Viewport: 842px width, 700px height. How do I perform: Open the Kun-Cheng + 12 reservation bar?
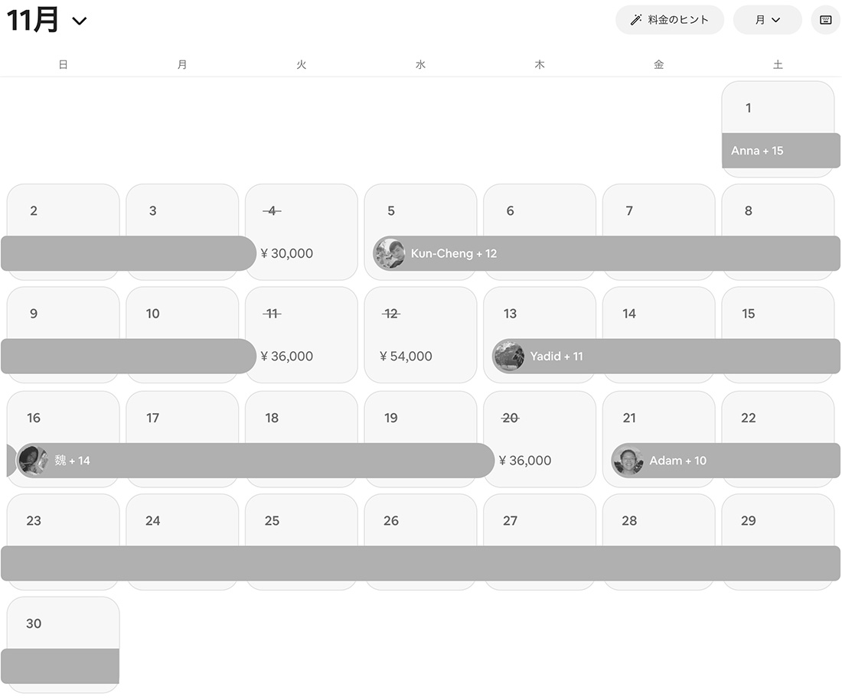pos(612,253)
